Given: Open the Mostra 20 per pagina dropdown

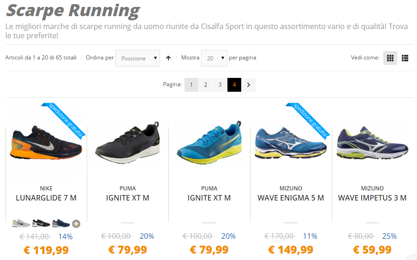Looking at the screenshot, I should coord(214,58).
